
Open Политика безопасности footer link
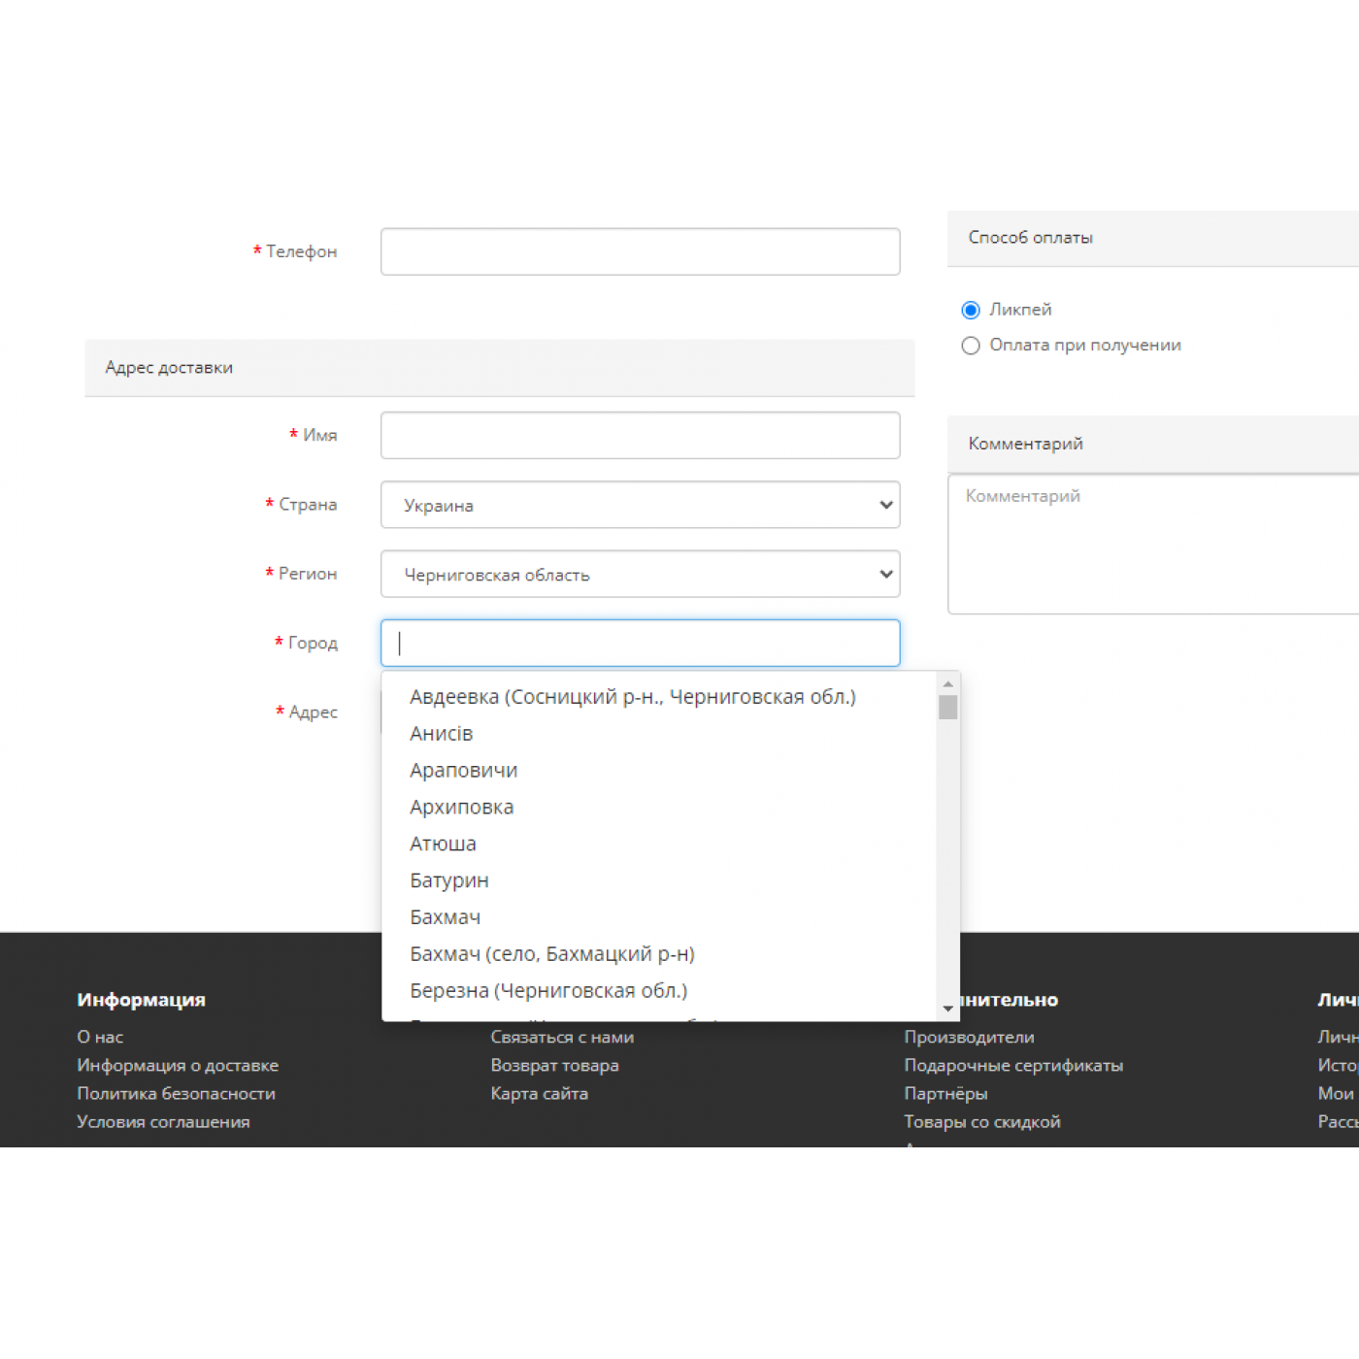176,1093
